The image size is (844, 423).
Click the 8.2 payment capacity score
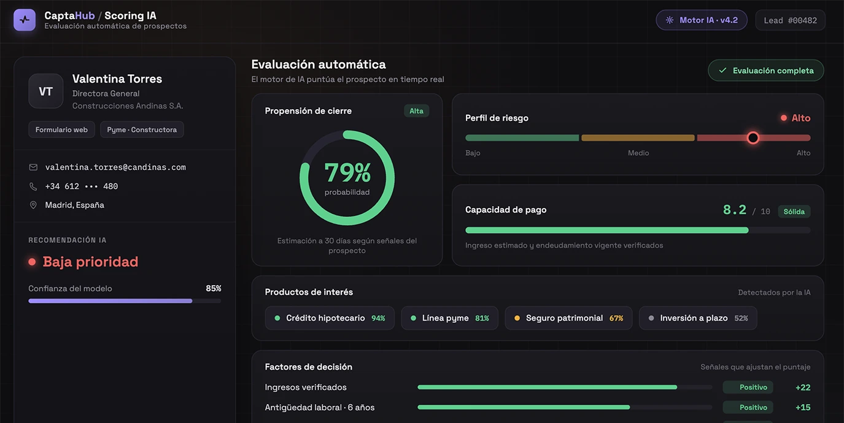[735, 210]
